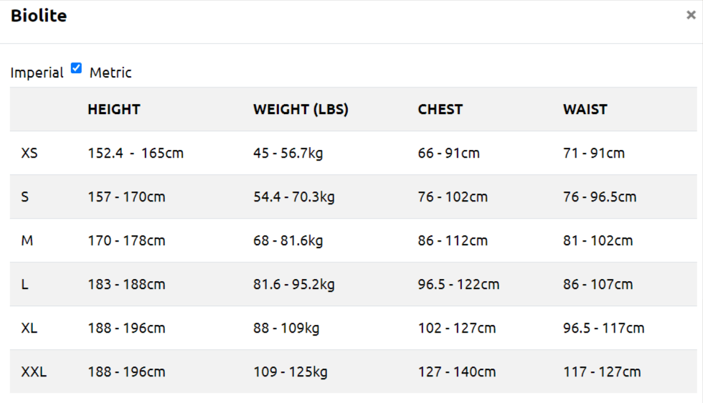Image resolution: width=703 pixels, height=403 pixels.
Task: Click the Imperial label
Action: pyautogui.click(x=37, y=72)
